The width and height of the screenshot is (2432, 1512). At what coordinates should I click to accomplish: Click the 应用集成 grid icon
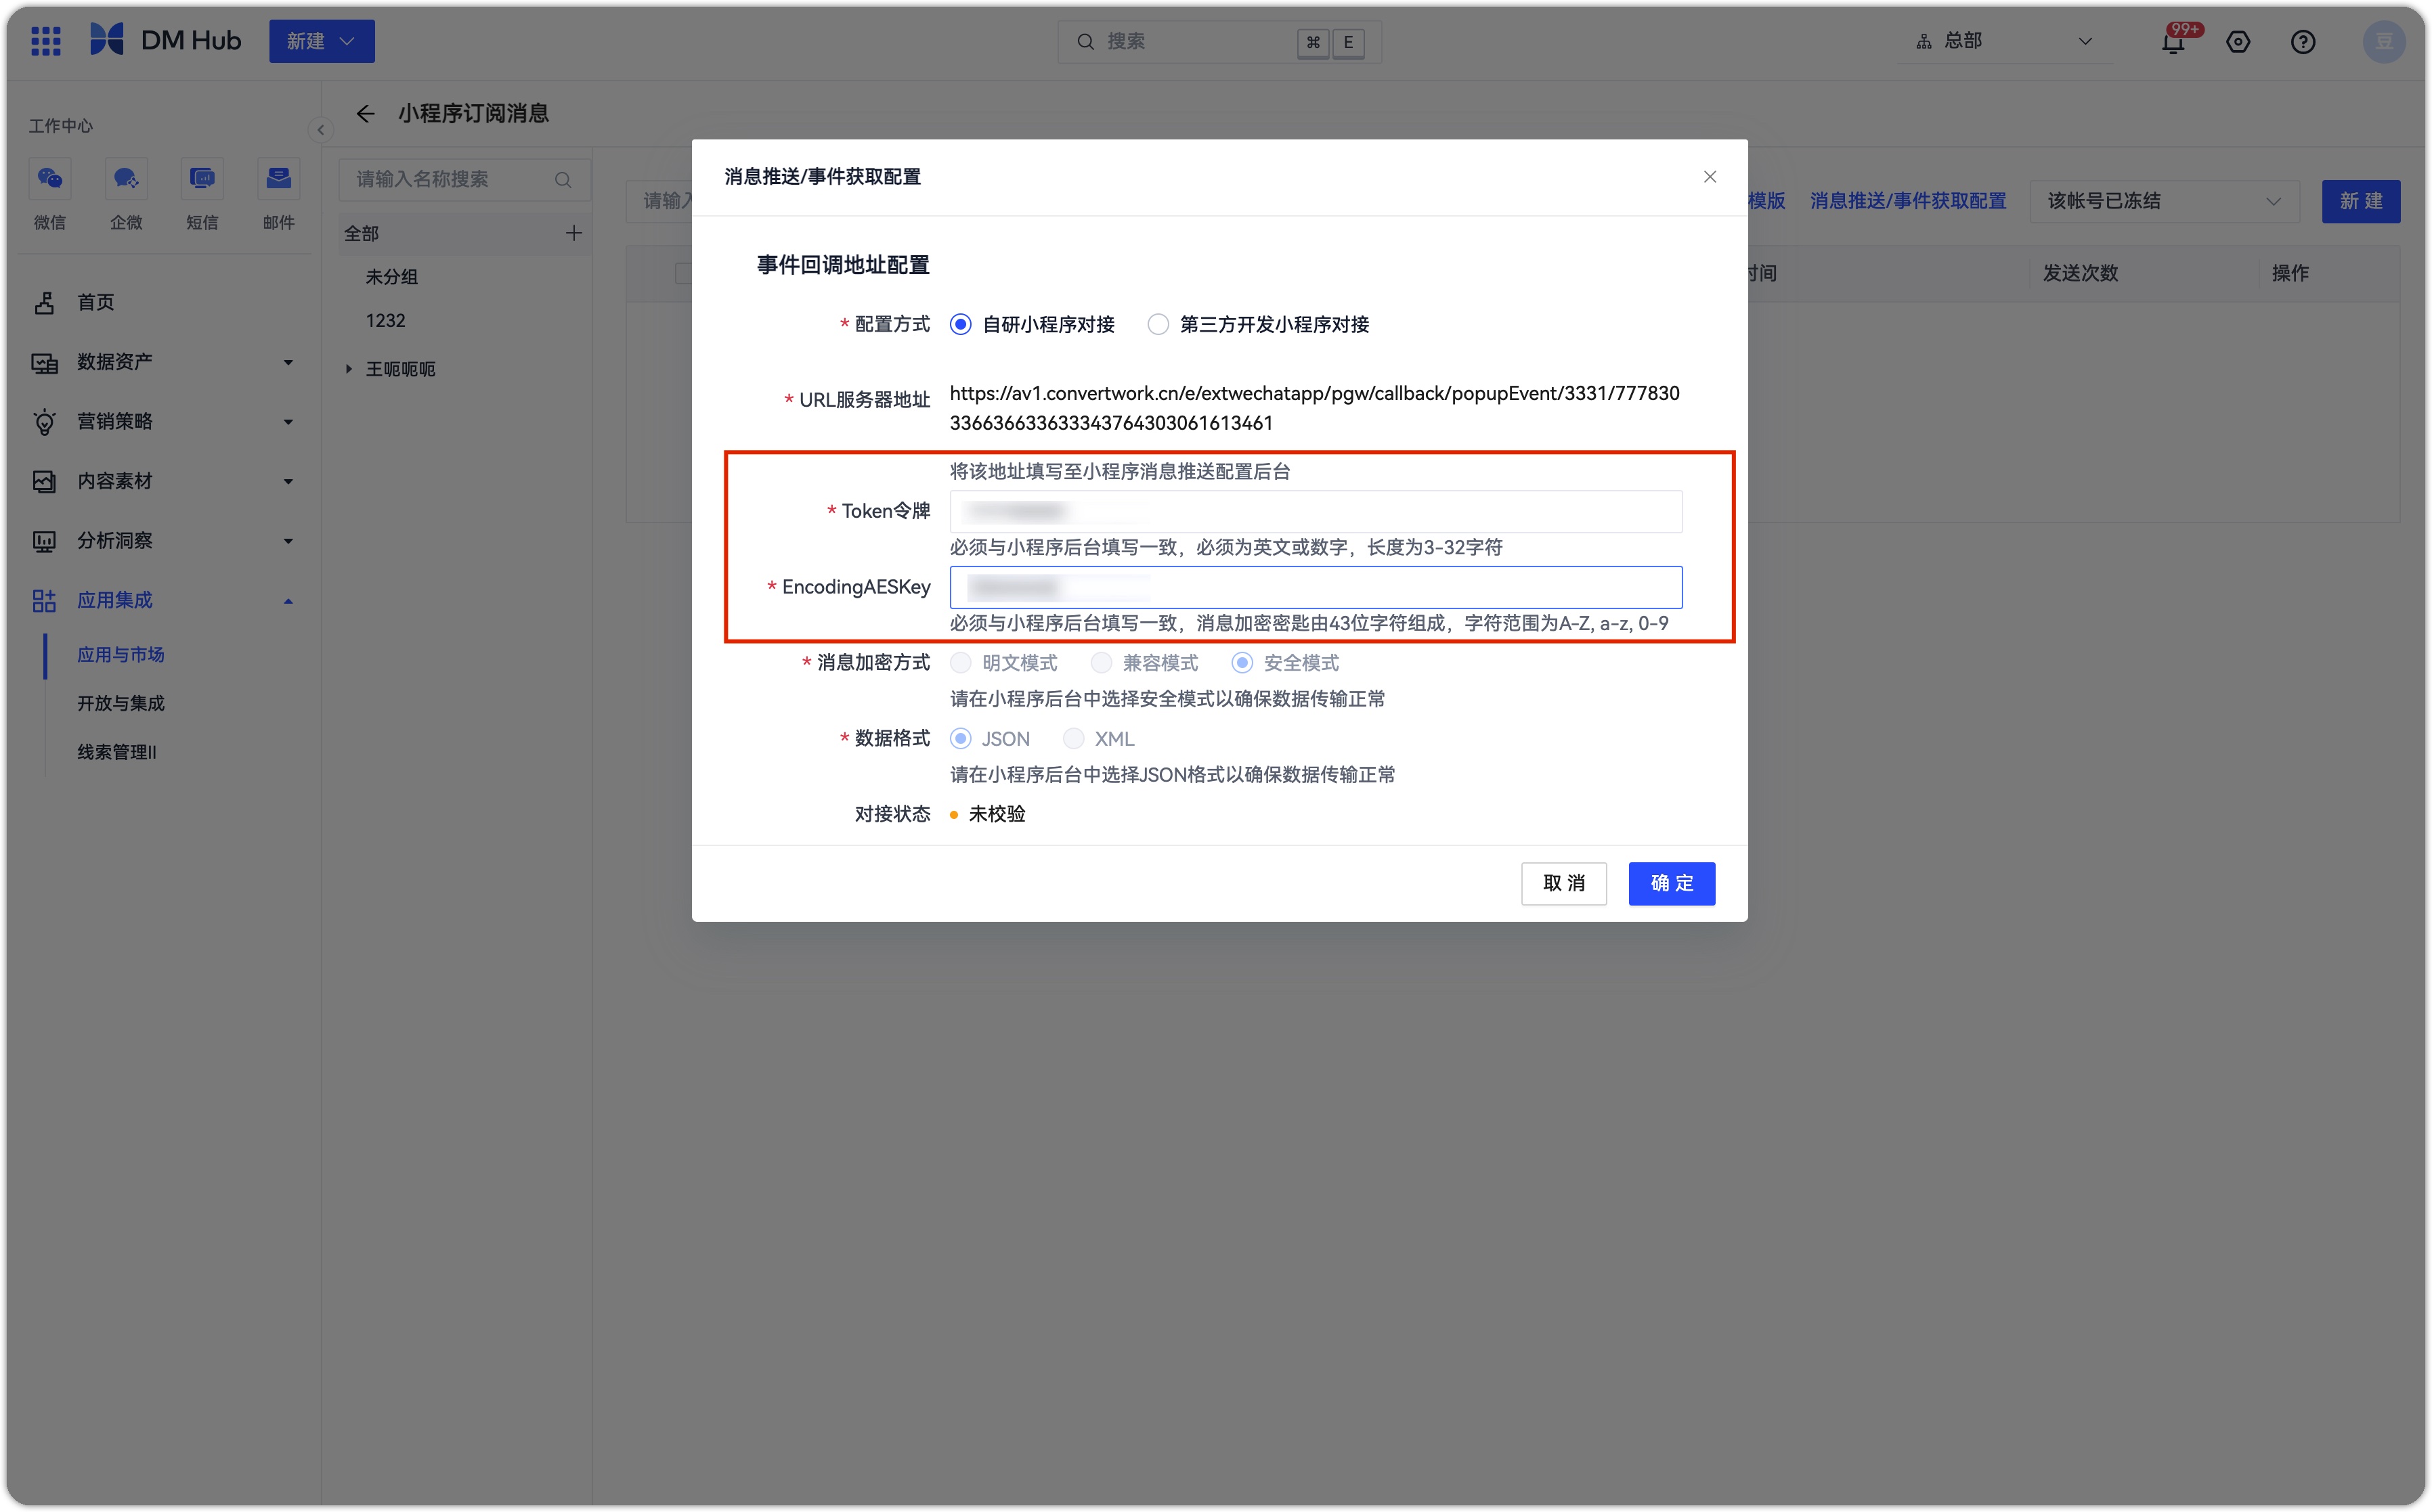[x=44, y=601]
